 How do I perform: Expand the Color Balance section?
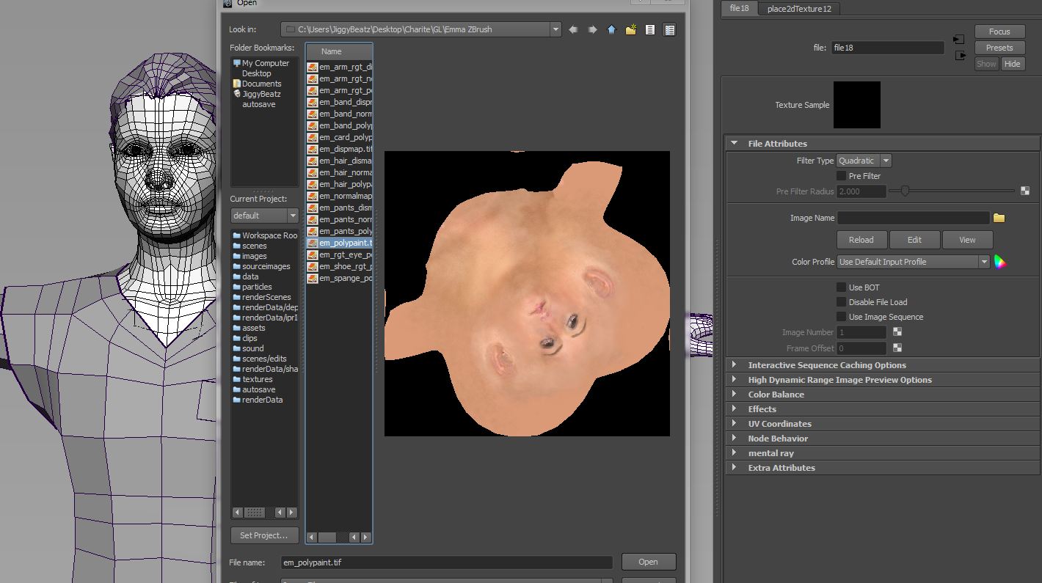tap(776, 395)
